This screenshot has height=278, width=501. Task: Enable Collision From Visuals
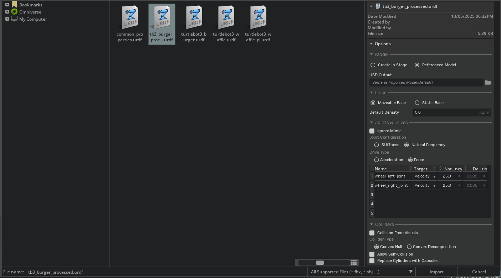pyautogui.click(x=372, y=233)
